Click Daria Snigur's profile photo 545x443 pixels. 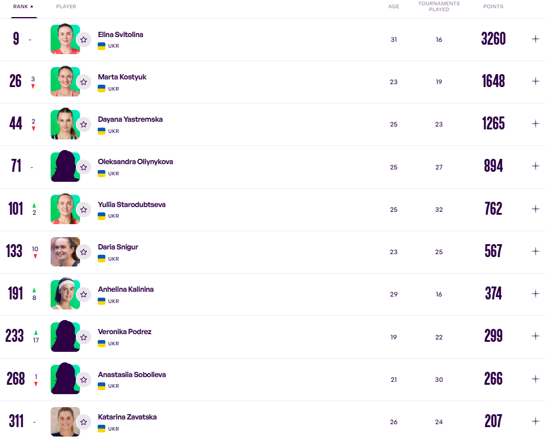click(x=64, y=252)
